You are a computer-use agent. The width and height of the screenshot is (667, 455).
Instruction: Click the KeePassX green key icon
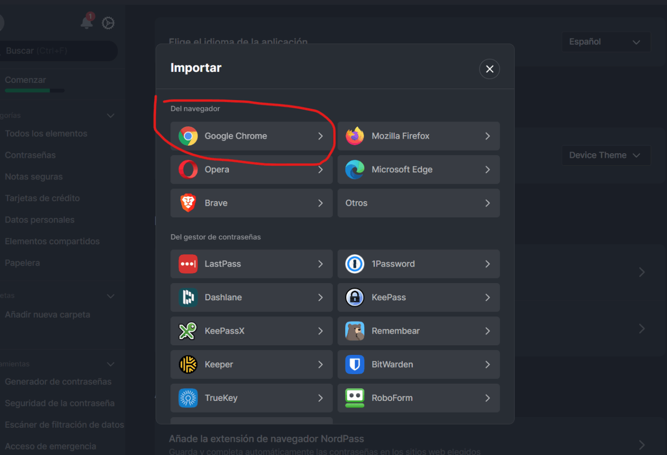point(188,331)
